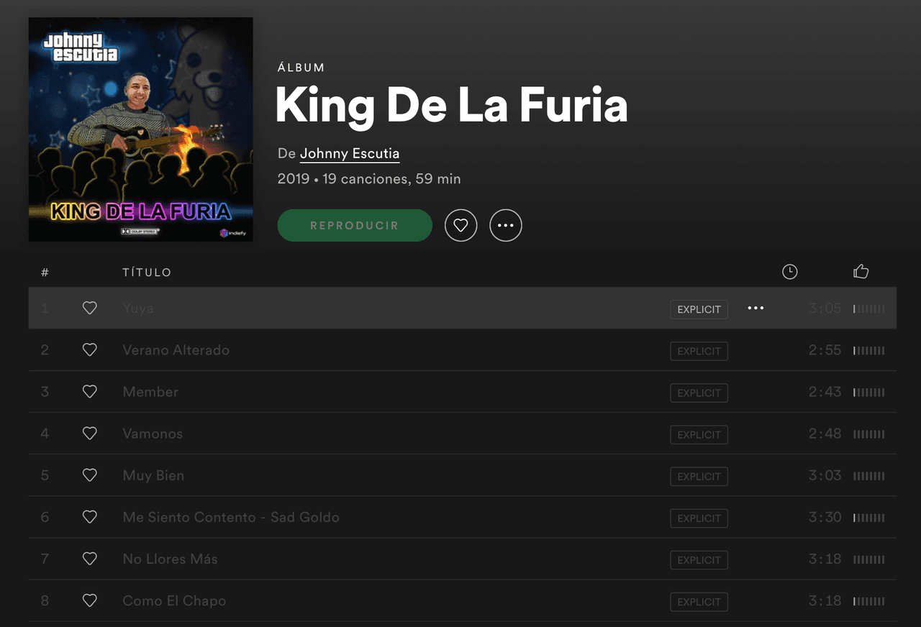Screen dimensions: 921x627
Task: Open more options for track Yuya
Action: (756, 308)
